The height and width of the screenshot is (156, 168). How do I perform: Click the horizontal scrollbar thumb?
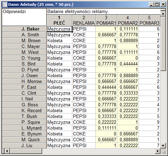(x=26, y=151)
